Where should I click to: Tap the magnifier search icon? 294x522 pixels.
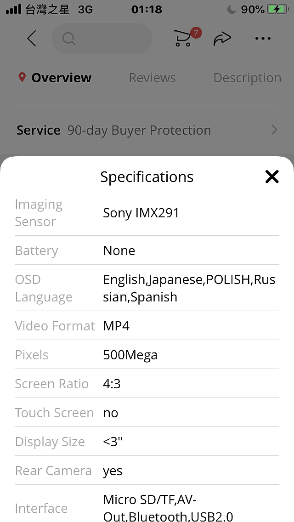(x=68, y=39)
